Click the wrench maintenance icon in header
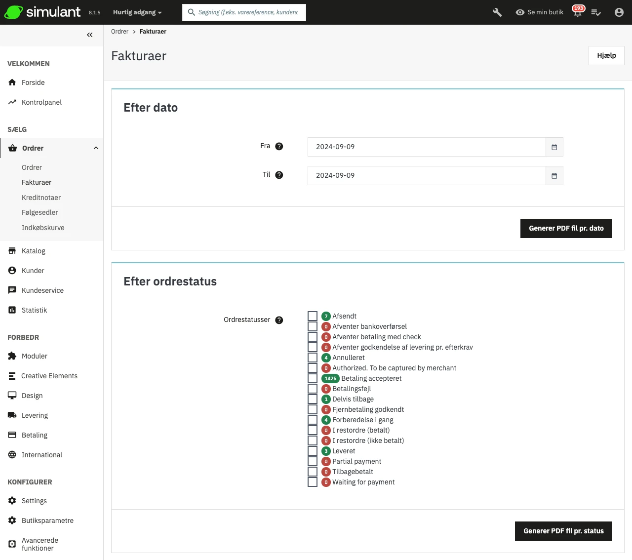 point(497,12)
